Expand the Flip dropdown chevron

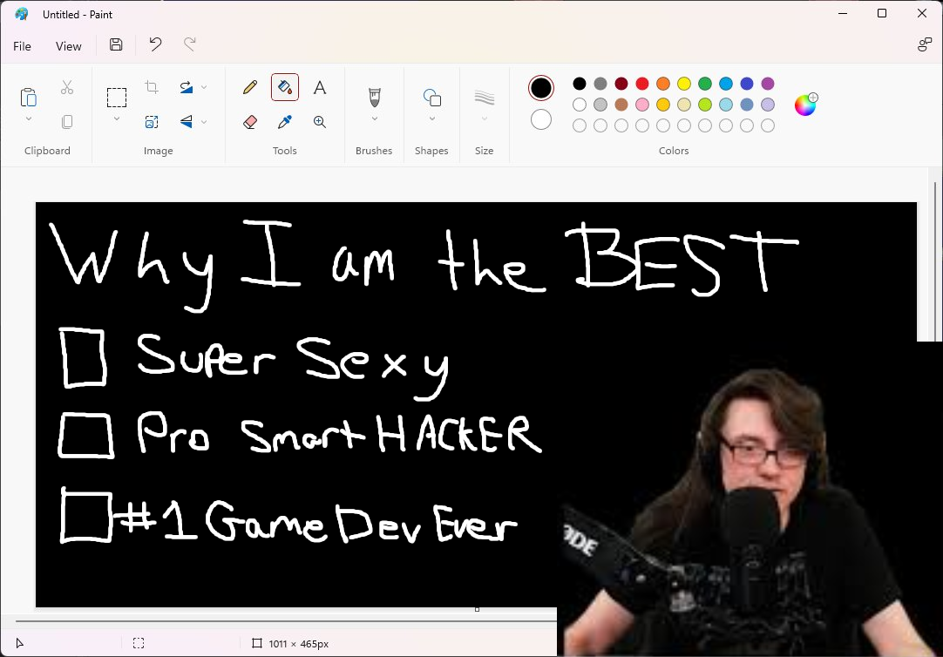click(x=204, y=122)
